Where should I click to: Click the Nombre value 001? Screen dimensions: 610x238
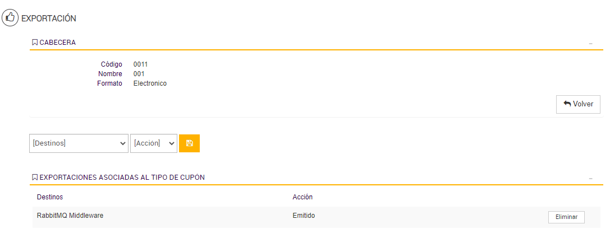pos(139,74)
